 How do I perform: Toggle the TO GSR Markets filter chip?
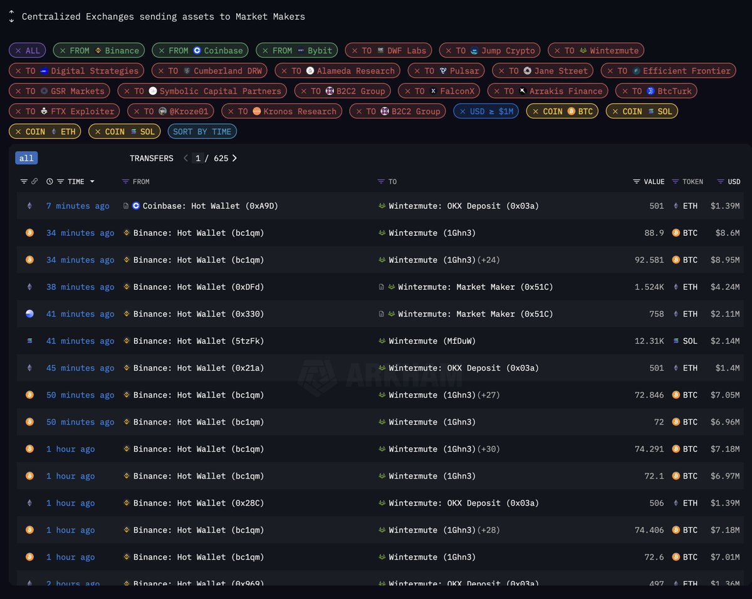tap(60, 91)
